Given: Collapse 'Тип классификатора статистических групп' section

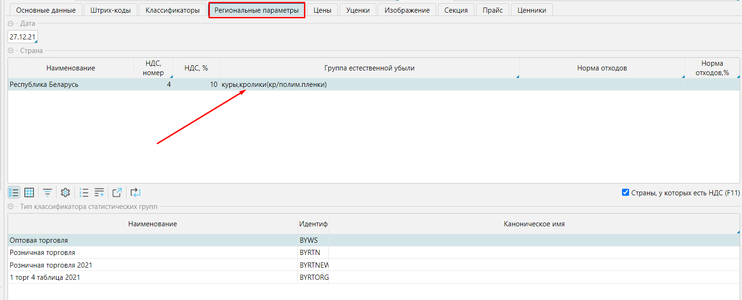Looking at the screenshot, I should point(11,207).
